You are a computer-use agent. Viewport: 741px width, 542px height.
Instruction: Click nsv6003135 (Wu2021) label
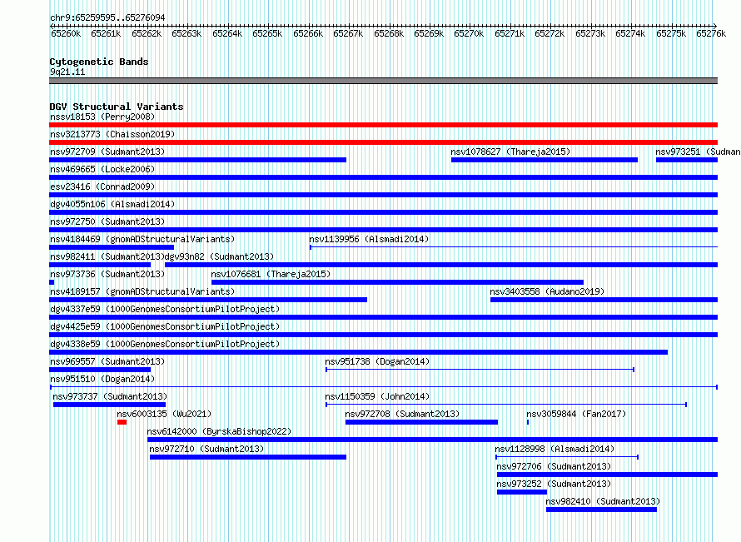click(x=165, y=414)
